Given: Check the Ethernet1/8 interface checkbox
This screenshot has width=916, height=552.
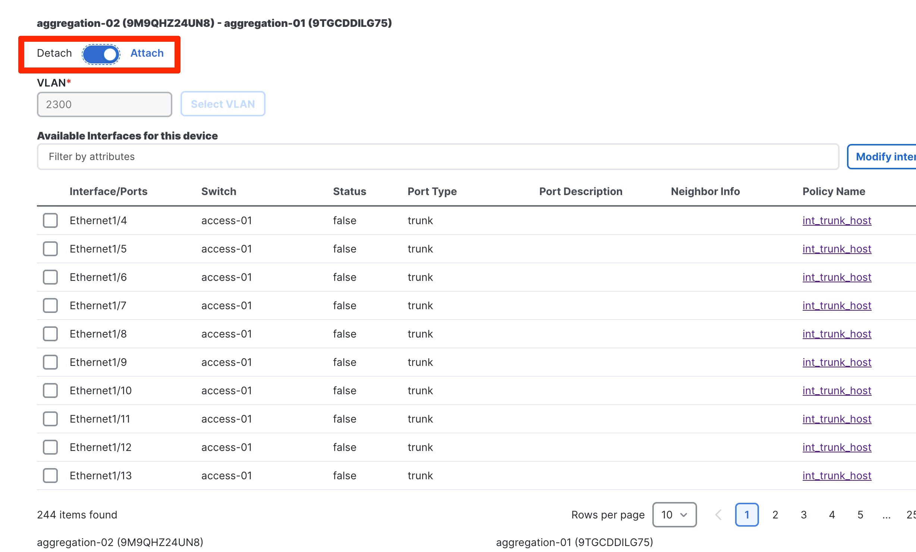Looking at the screenshot, I should (50, 334).
